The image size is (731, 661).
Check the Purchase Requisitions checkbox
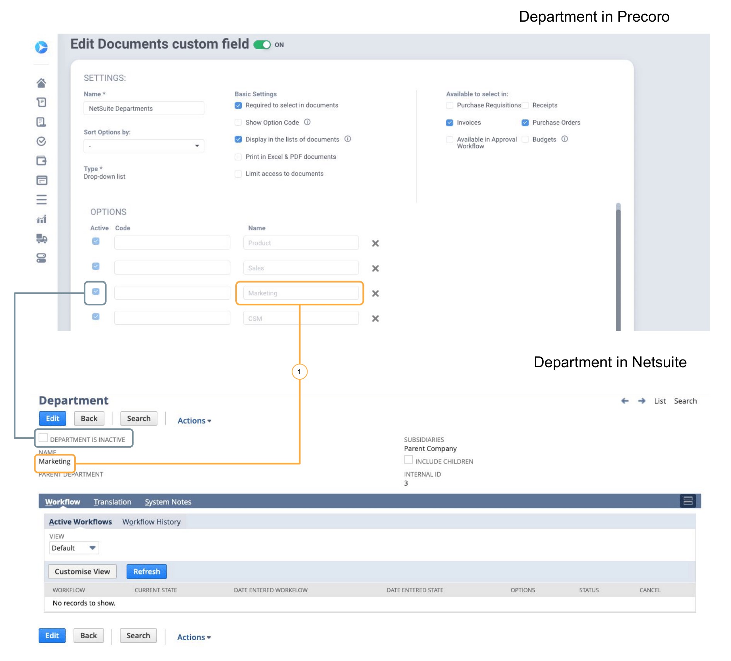(449, 106)
